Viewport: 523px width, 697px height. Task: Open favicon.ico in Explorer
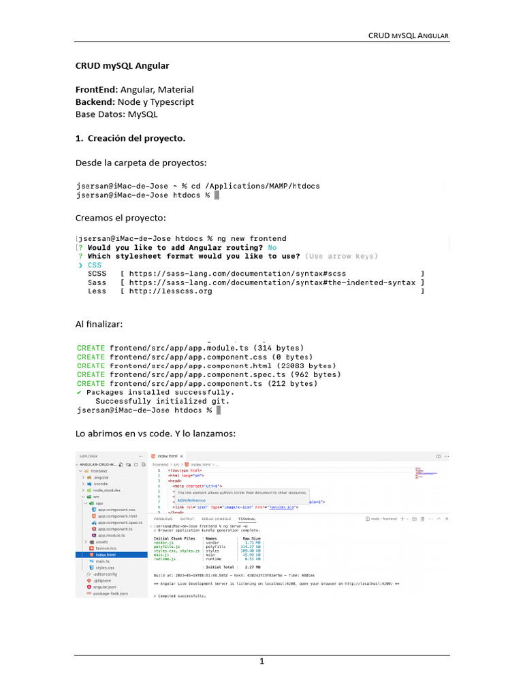[102, 549]
